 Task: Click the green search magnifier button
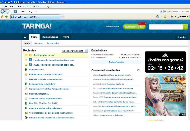pyautogui.click(x=185, y=27)
